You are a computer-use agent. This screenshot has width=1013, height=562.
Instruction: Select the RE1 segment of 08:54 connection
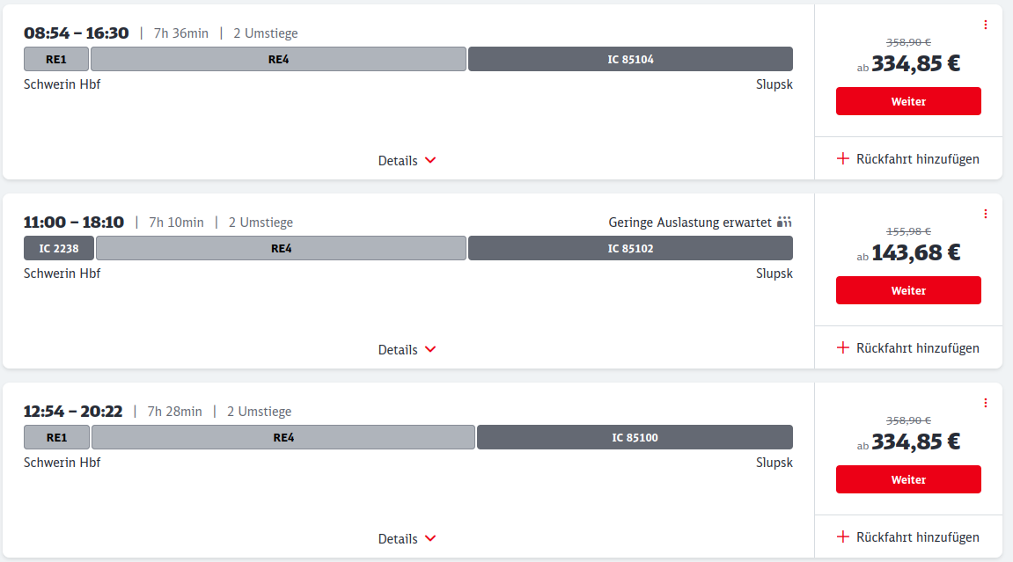[56, 59]
